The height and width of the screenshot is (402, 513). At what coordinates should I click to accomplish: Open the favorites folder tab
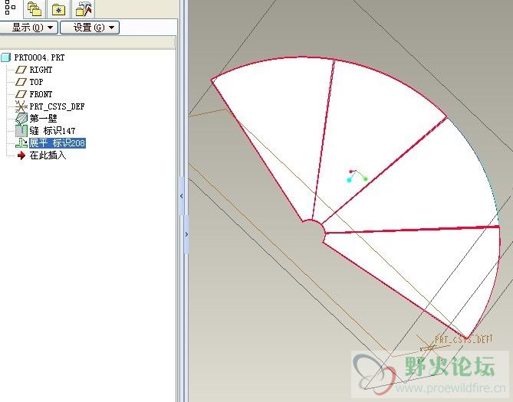[x=58, y=9]
